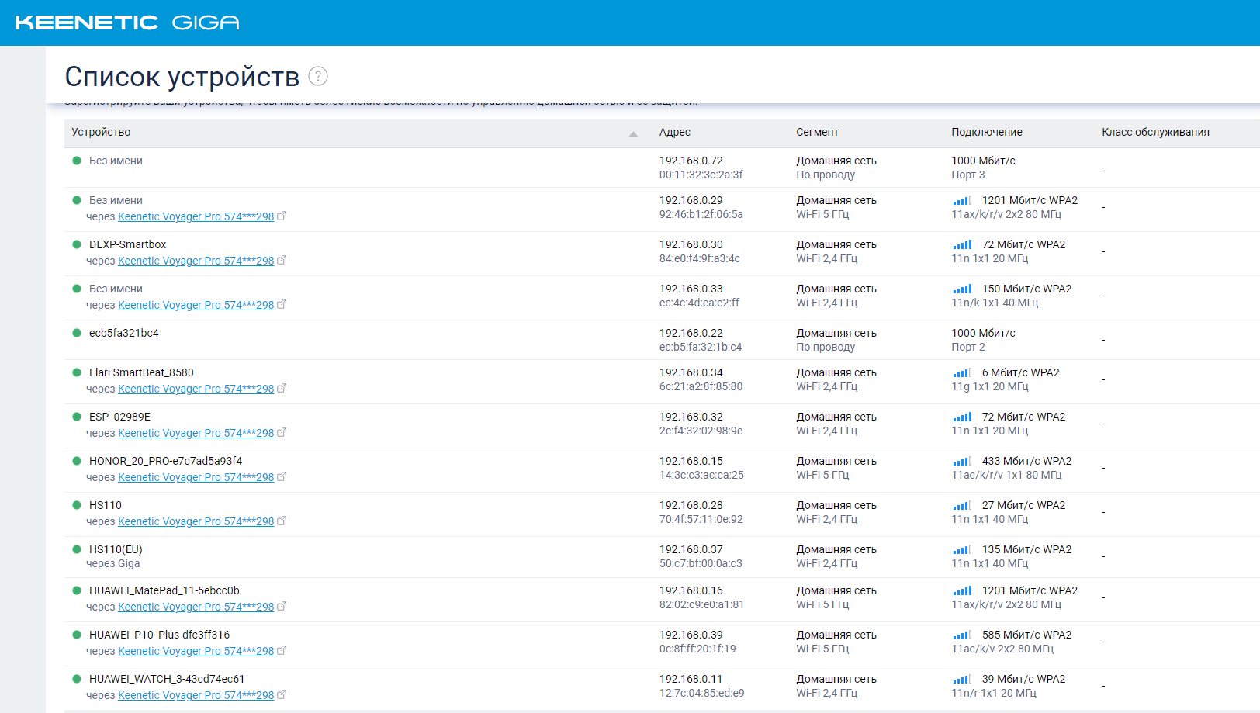Select device HUAWEI_MatePad_11-5ebcc0b

click(164, 590)
